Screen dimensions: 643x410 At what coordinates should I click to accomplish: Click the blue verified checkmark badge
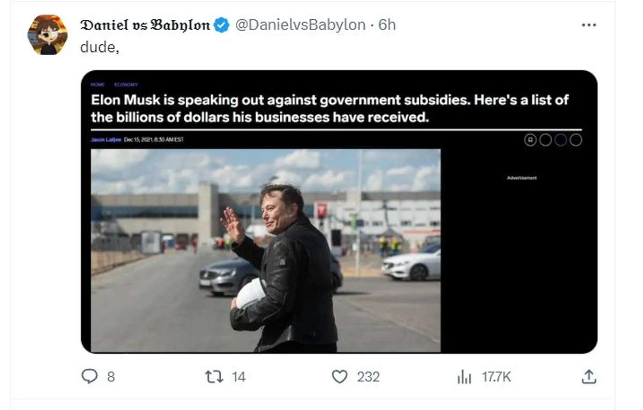[222, 25]
